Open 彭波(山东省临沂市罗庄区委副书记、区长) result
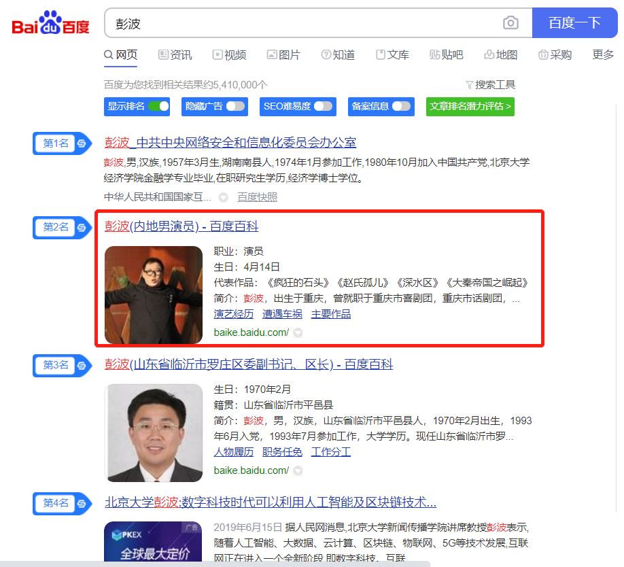 point(249,364)
